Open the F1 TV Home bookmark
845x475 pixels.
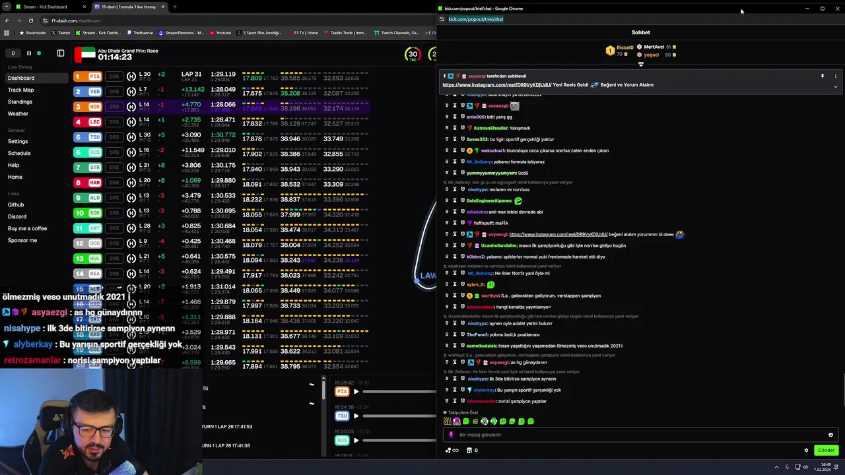[302, 32]
